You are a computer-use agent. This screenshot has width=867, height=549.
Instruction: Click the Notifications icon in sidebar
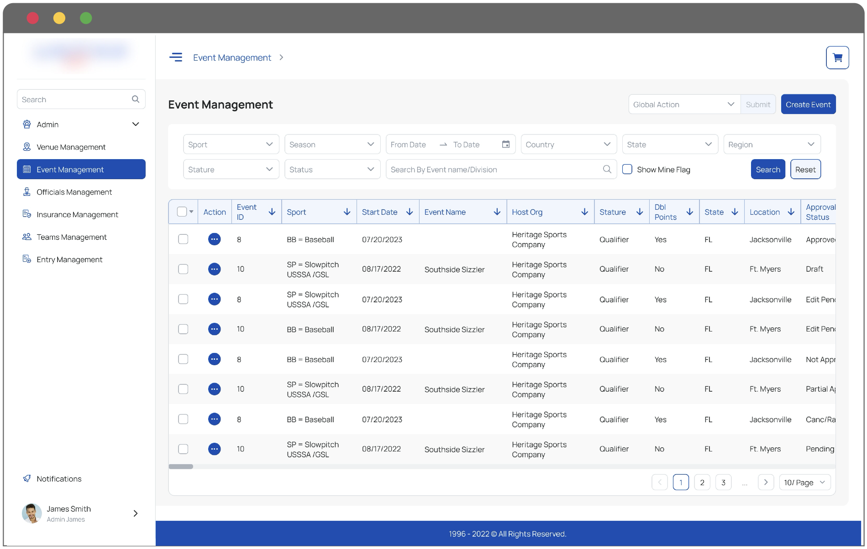click(x=27, y=478)
